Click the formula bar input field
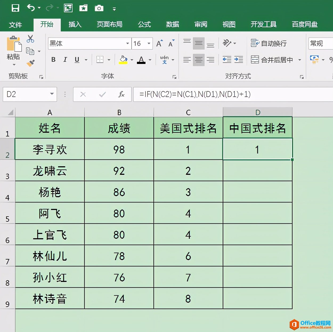 233,94
